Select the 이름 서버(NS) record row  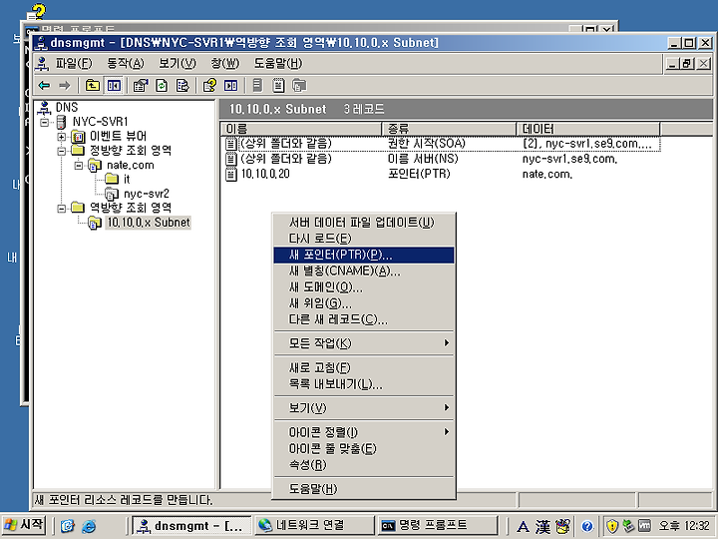pos(443,159)
